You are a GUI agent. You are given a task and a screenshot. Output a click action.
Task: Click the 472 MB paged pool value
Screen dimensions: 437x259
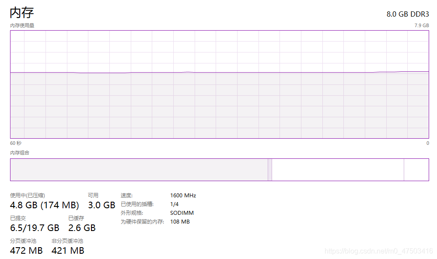26,251
